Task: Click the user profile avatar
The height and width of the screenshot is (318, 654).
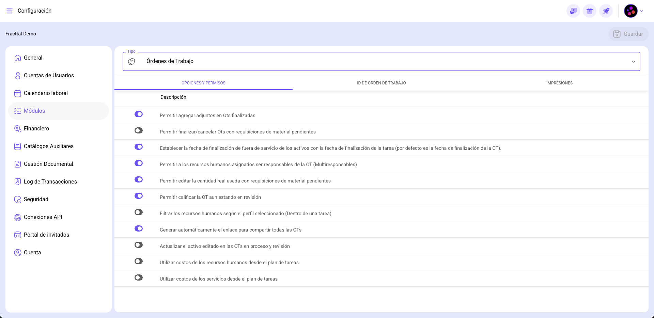Action: 630,11
